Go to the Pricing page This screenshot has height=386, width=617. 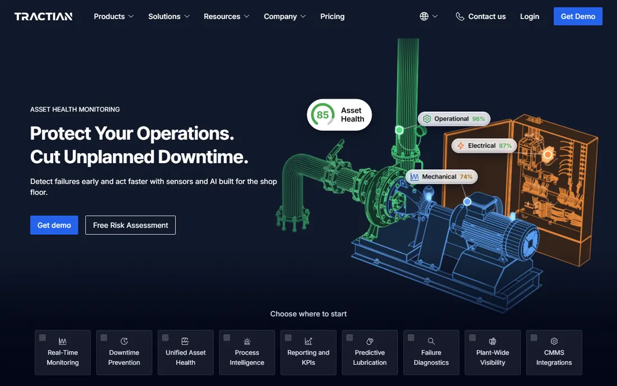pos(332,16)
